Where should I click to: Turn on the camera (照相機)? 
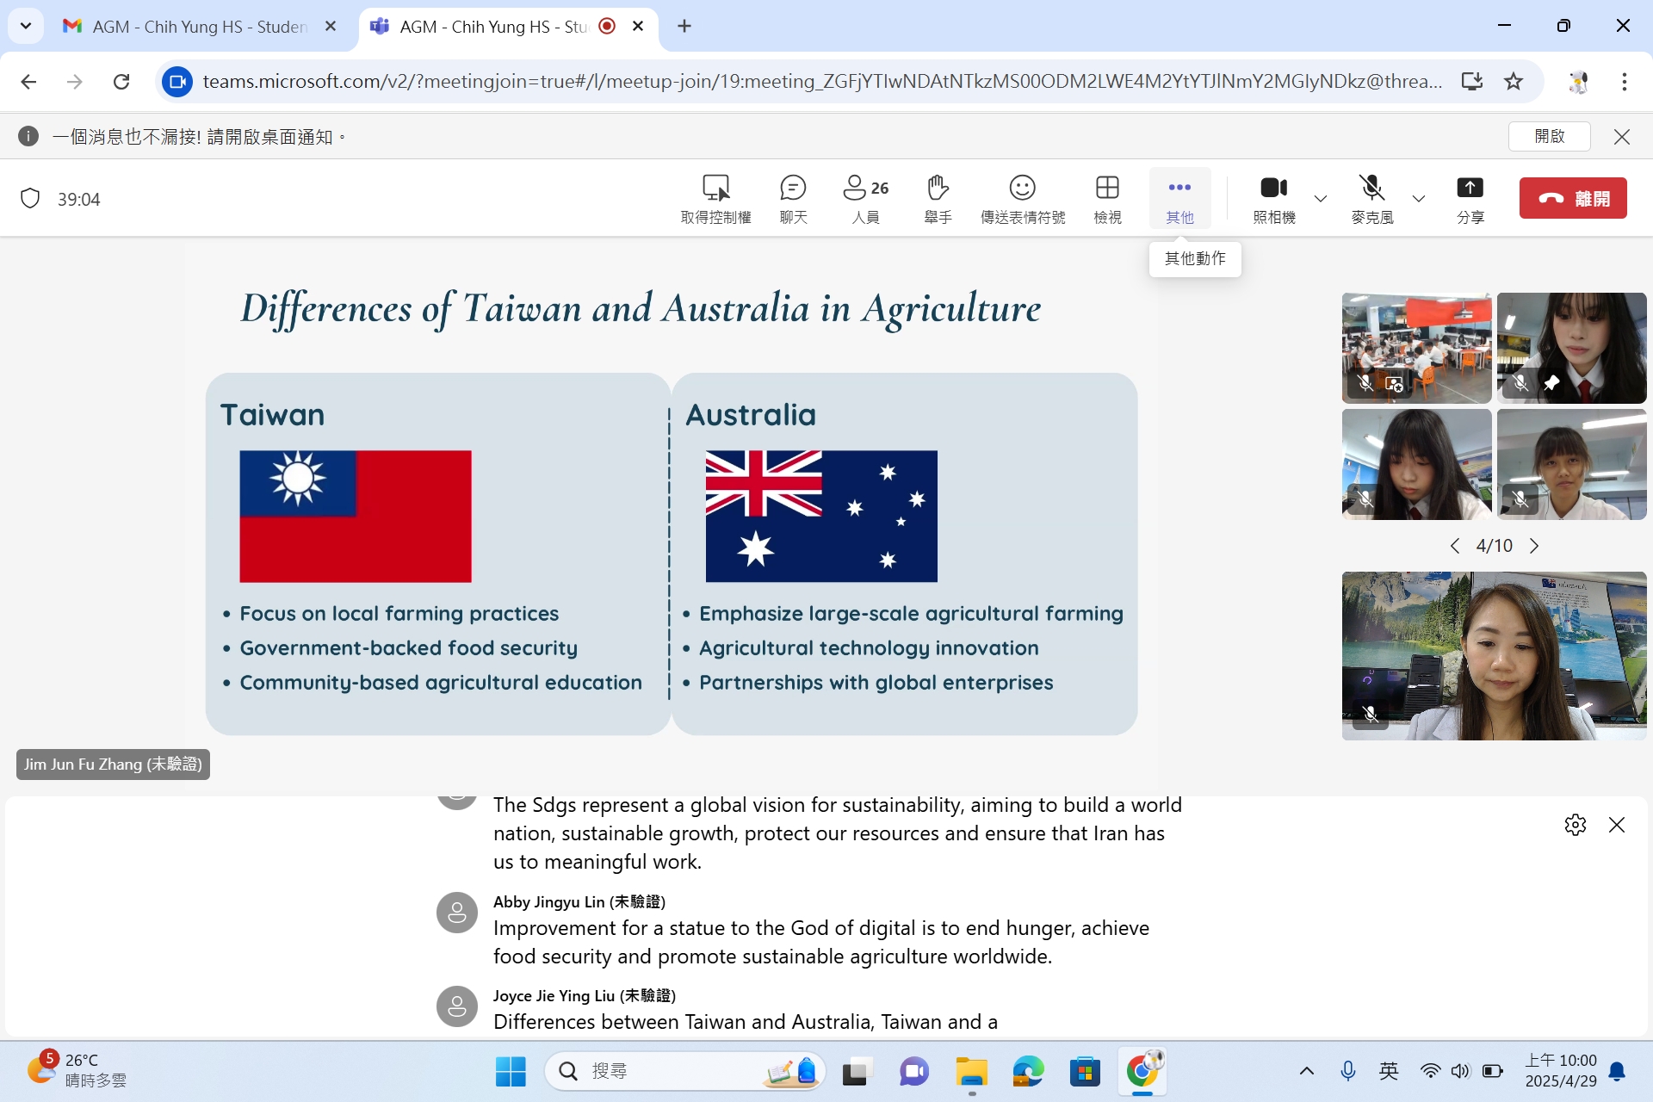[x=1274, y=199]
